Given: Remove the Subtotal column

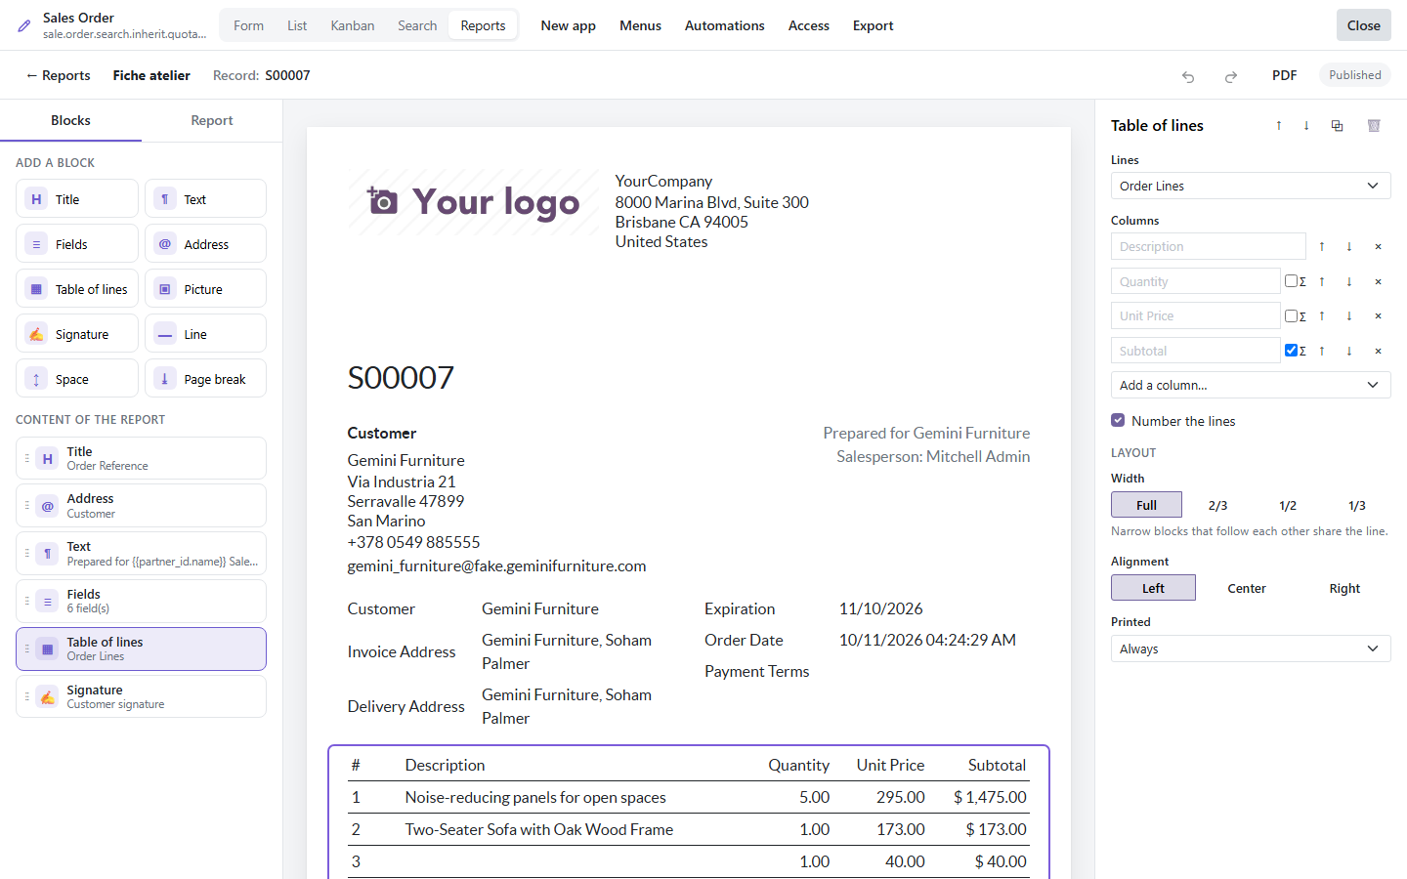Looking at the screenshot, I should (1378, 352).
